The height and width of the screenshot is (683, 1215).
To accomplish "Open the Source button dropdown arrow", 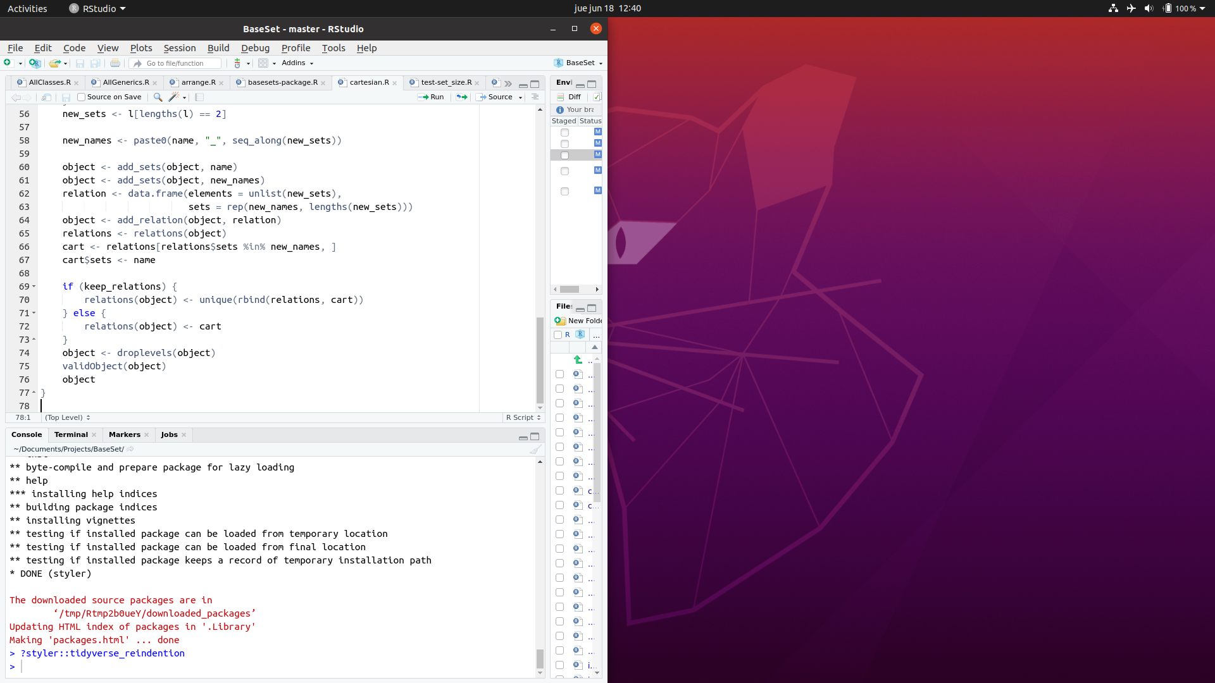I will (520, 97).
